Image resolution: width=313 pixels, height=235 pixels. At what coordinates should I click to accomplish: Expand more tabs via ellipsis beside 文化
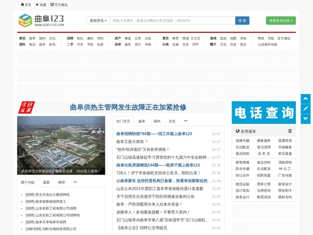[185, 121]
